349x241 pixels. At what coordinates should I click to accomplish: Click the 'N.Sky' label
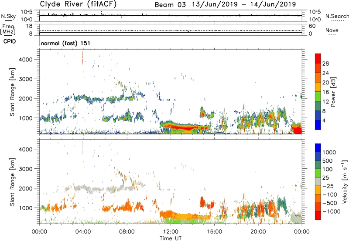tap(8, 16)
